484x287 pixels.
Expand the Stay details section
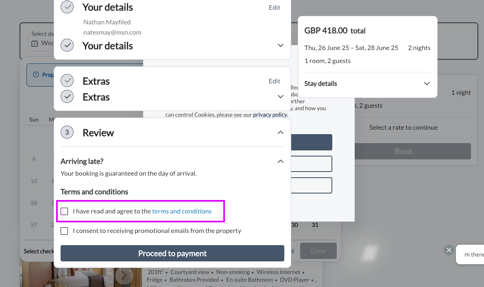[427, 84]
